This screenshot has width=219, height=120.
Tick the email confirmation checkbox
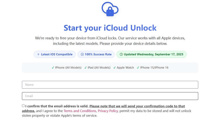pos(23,106)
